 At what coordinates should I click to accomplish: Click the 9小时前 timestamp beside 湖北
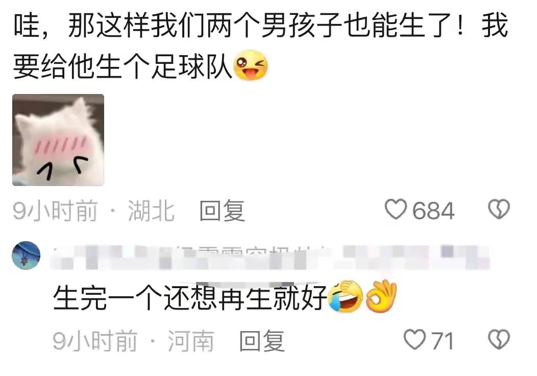[55, 210]
